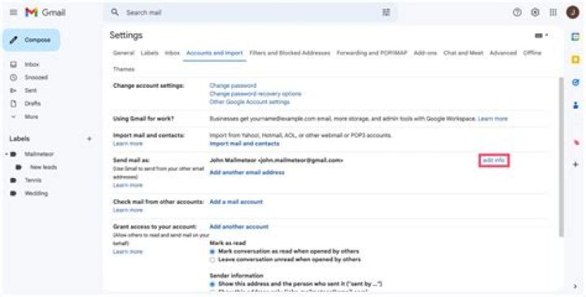Open the Settings gear icon
The height and width of the screenshot is (297, 586).
(536, 12)
